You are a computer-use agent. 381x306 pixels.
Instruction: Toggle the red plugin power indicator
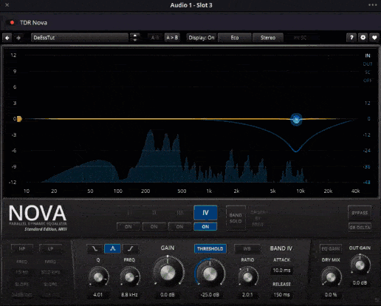click(12, 23)
